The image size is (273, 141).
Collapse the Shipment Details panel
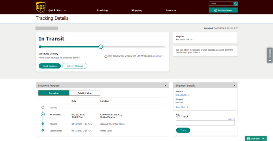(234, 86)
